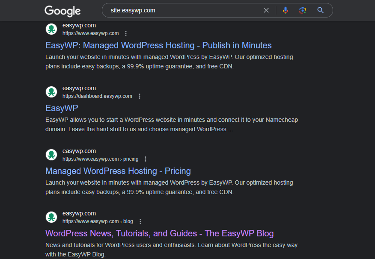Start voice search with the microphone icon
Viewport: 375px width, 259px height.
(285, 10)
